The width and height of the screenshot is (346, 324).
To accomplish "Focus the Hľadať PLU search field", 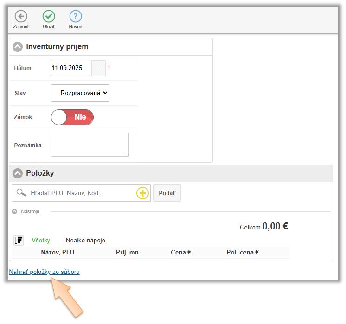I will (x=81, y=193).
